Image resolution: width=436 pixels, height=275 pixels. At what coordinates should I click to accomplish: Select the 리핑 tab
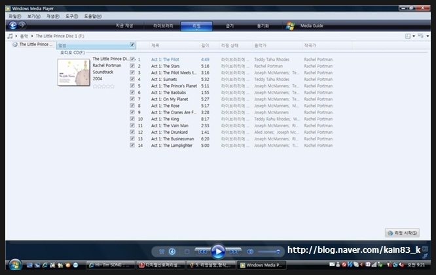(x=196, y=26)
